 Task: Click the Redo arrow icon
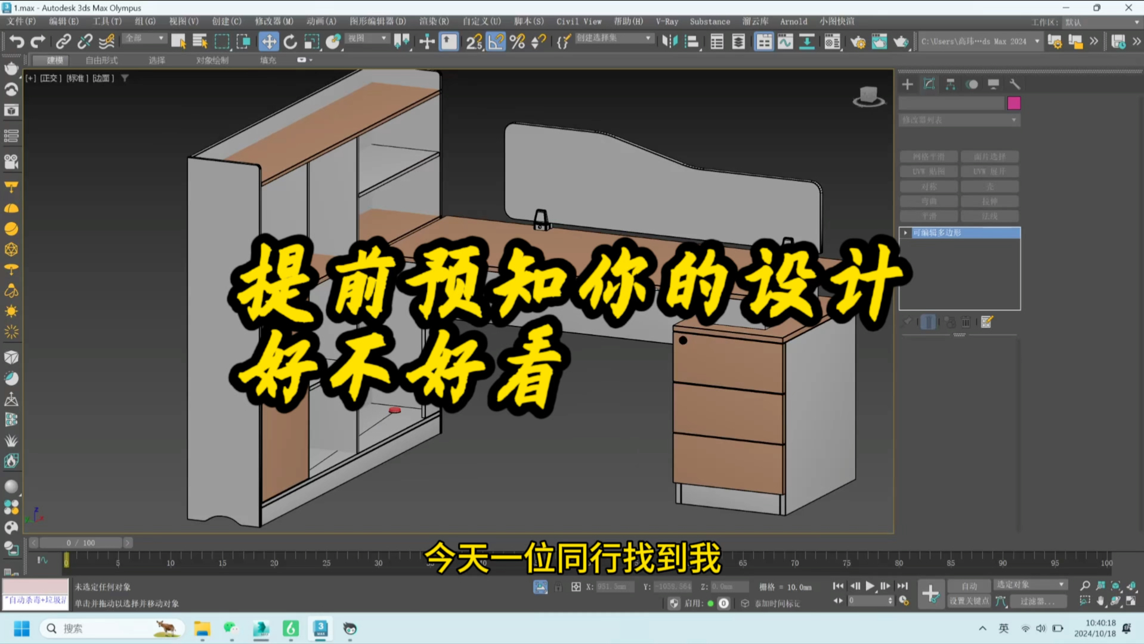tap(38, 42)
